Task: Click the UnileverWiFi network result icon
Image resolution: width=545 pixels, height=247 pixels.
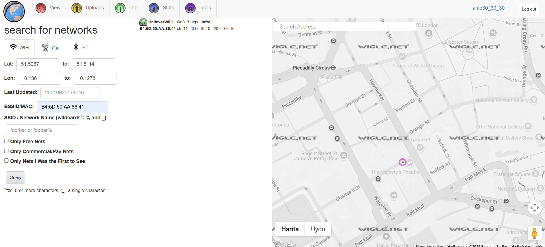Action: coord(143,22)
